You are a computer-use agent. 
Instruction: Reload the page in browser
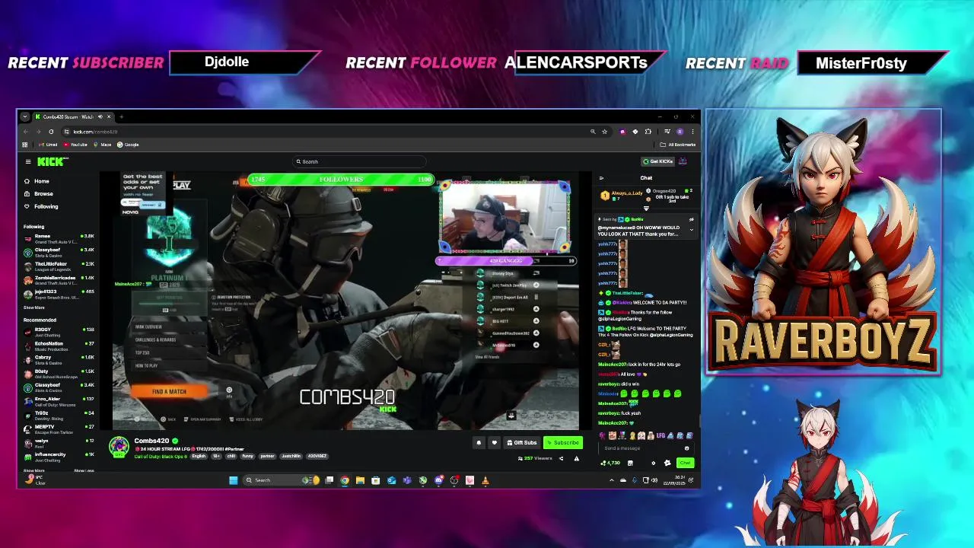[51, 132]
